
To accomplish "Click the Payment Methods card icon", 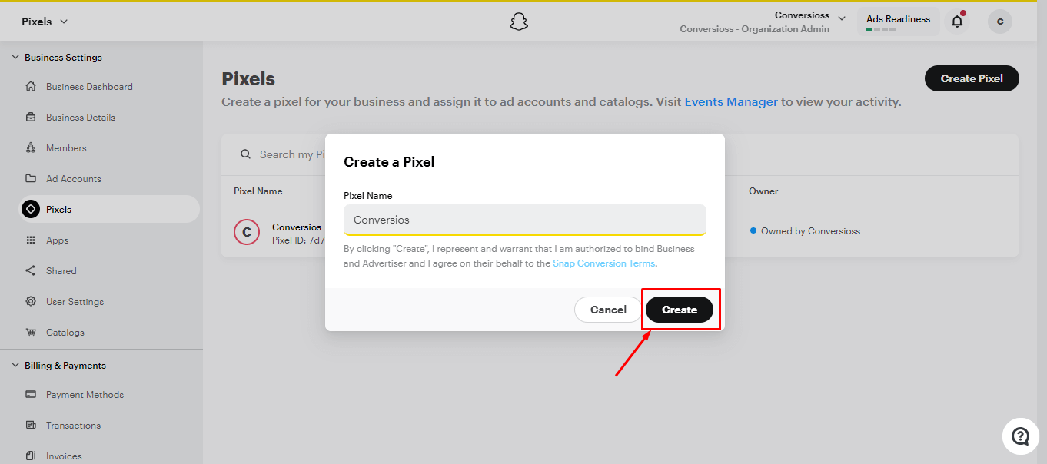I will (x=31, y=394).
